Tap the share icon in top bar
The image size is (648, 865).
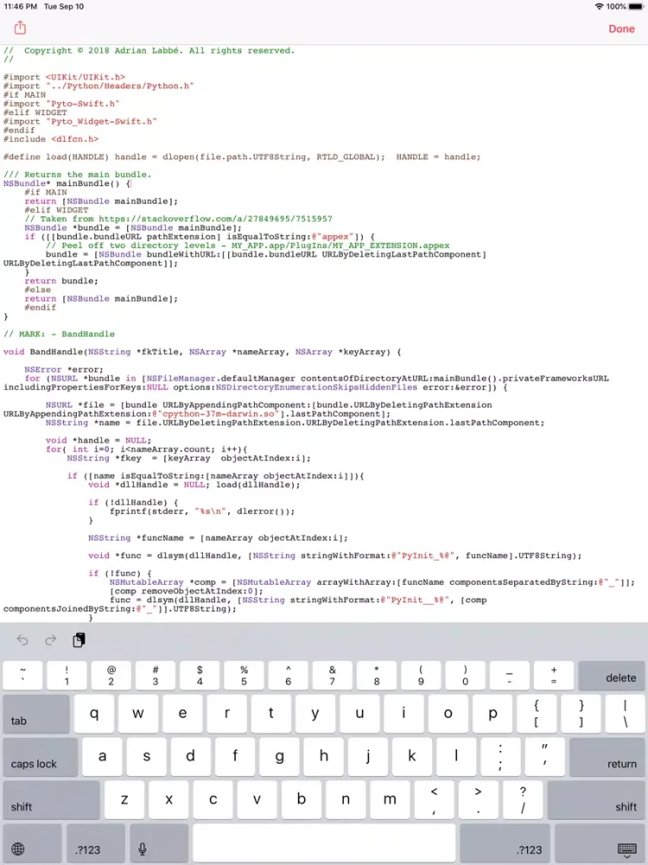pos(20,29)
